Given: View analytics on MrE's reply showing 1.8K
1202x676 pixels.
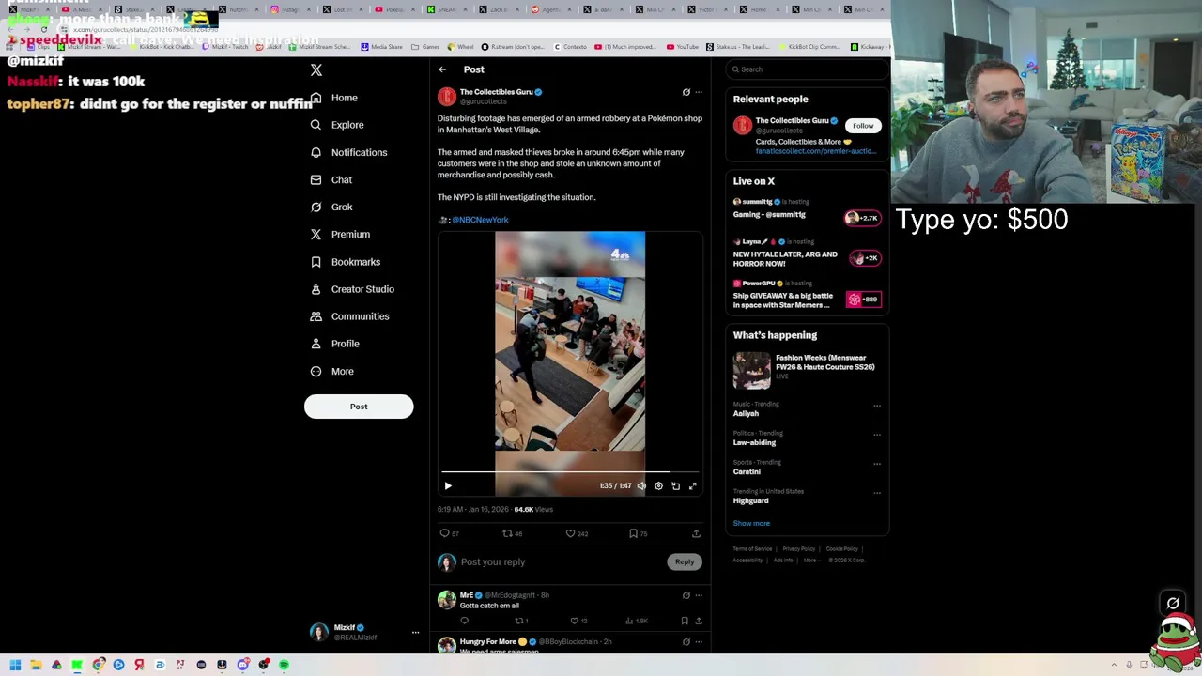Looking at the screenshot, I should coord(637,621).
